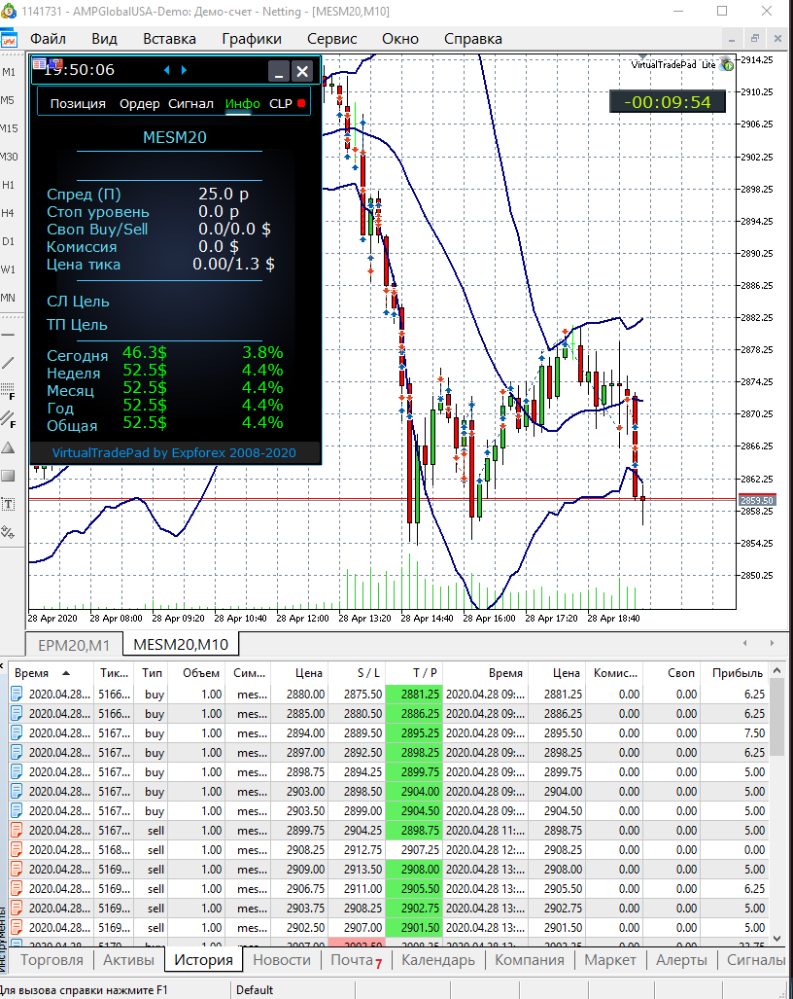Click VirtualTradePad by Expforex 2008-2020 link

[x=174, y=453]
